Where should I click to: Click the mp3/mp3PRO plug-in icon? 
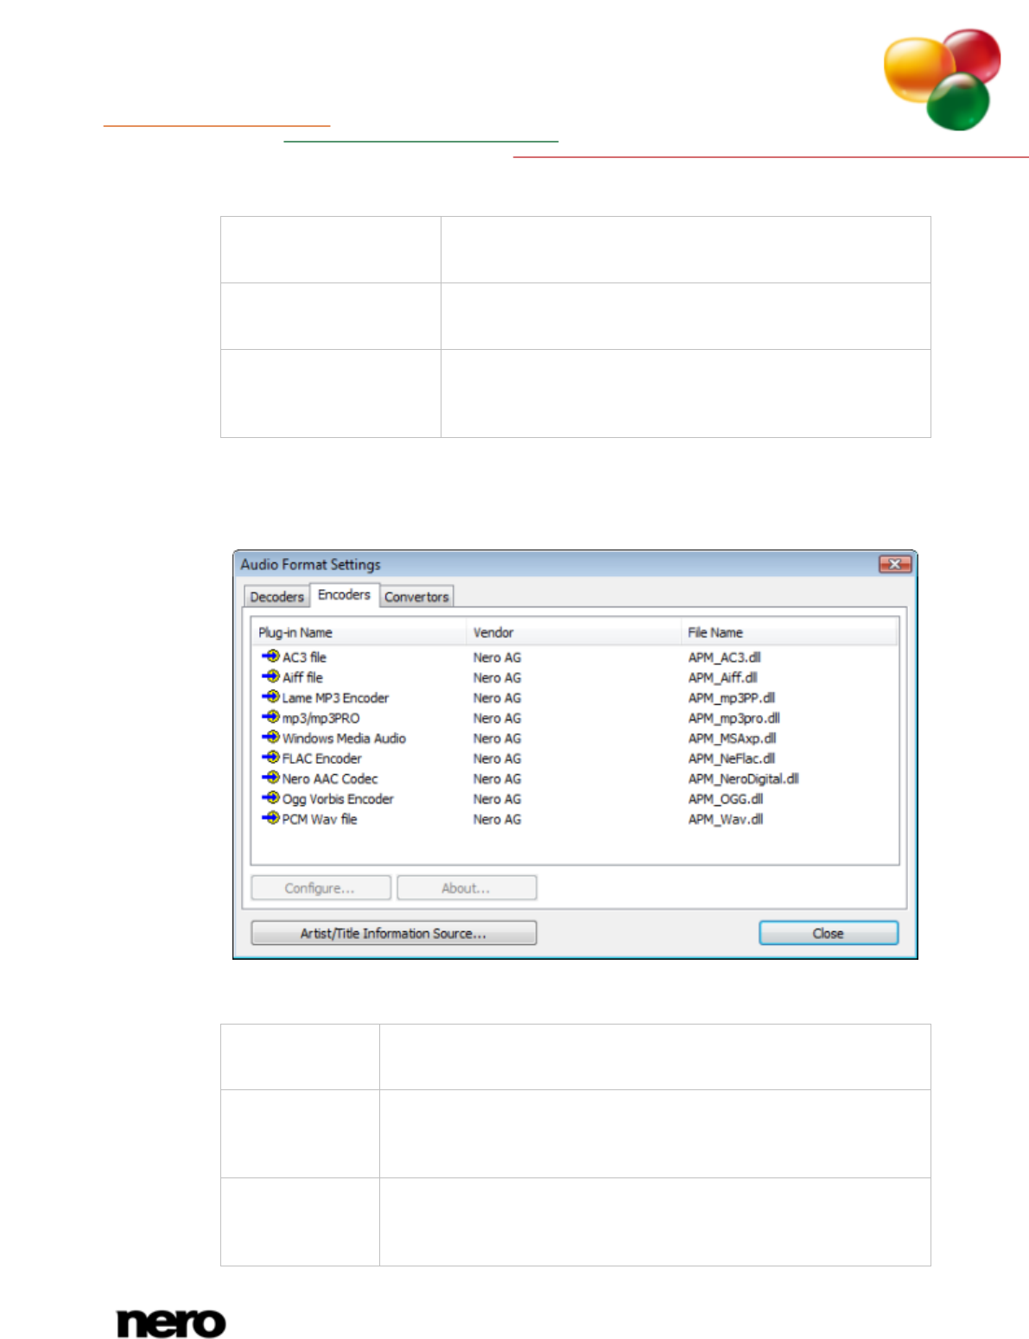(x=270, y=717)
